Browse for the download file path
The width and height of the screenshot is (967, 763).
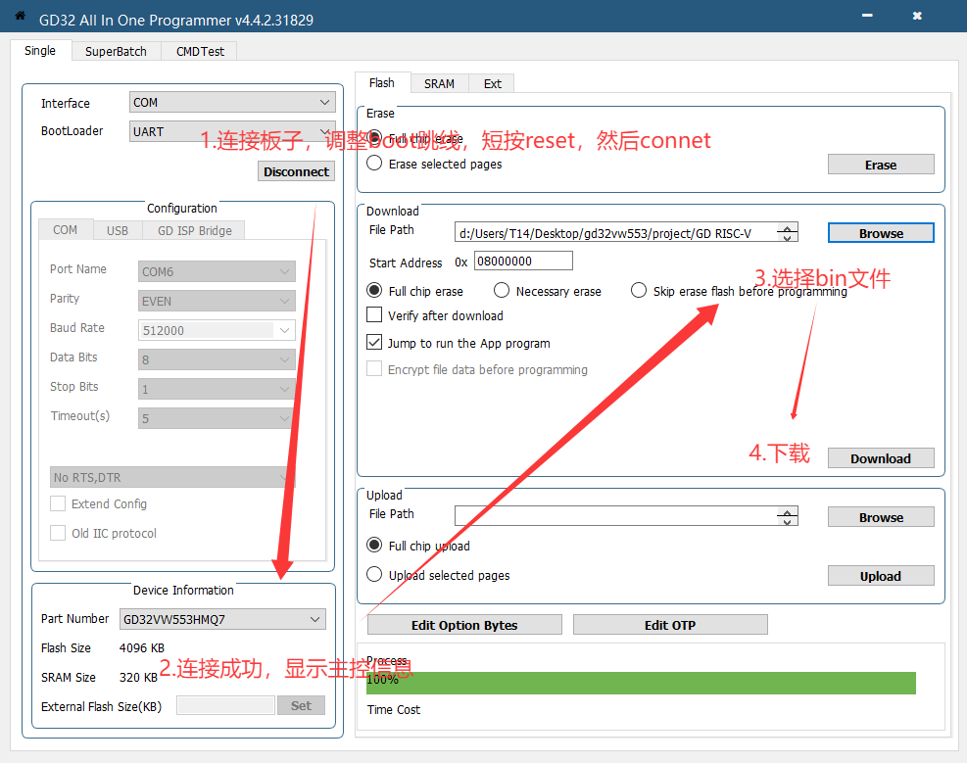point(880,233)
